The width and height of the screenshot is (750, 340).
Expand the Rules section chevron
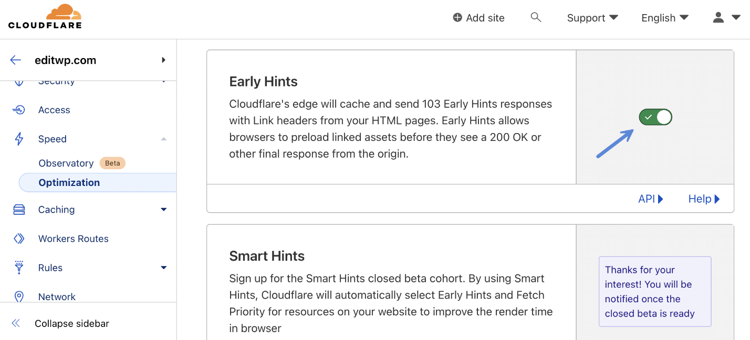[163, 268]
